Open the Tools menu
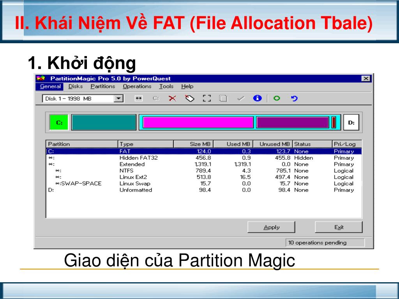399x299 pixels. pyautogui.click(x=166, y=86)
